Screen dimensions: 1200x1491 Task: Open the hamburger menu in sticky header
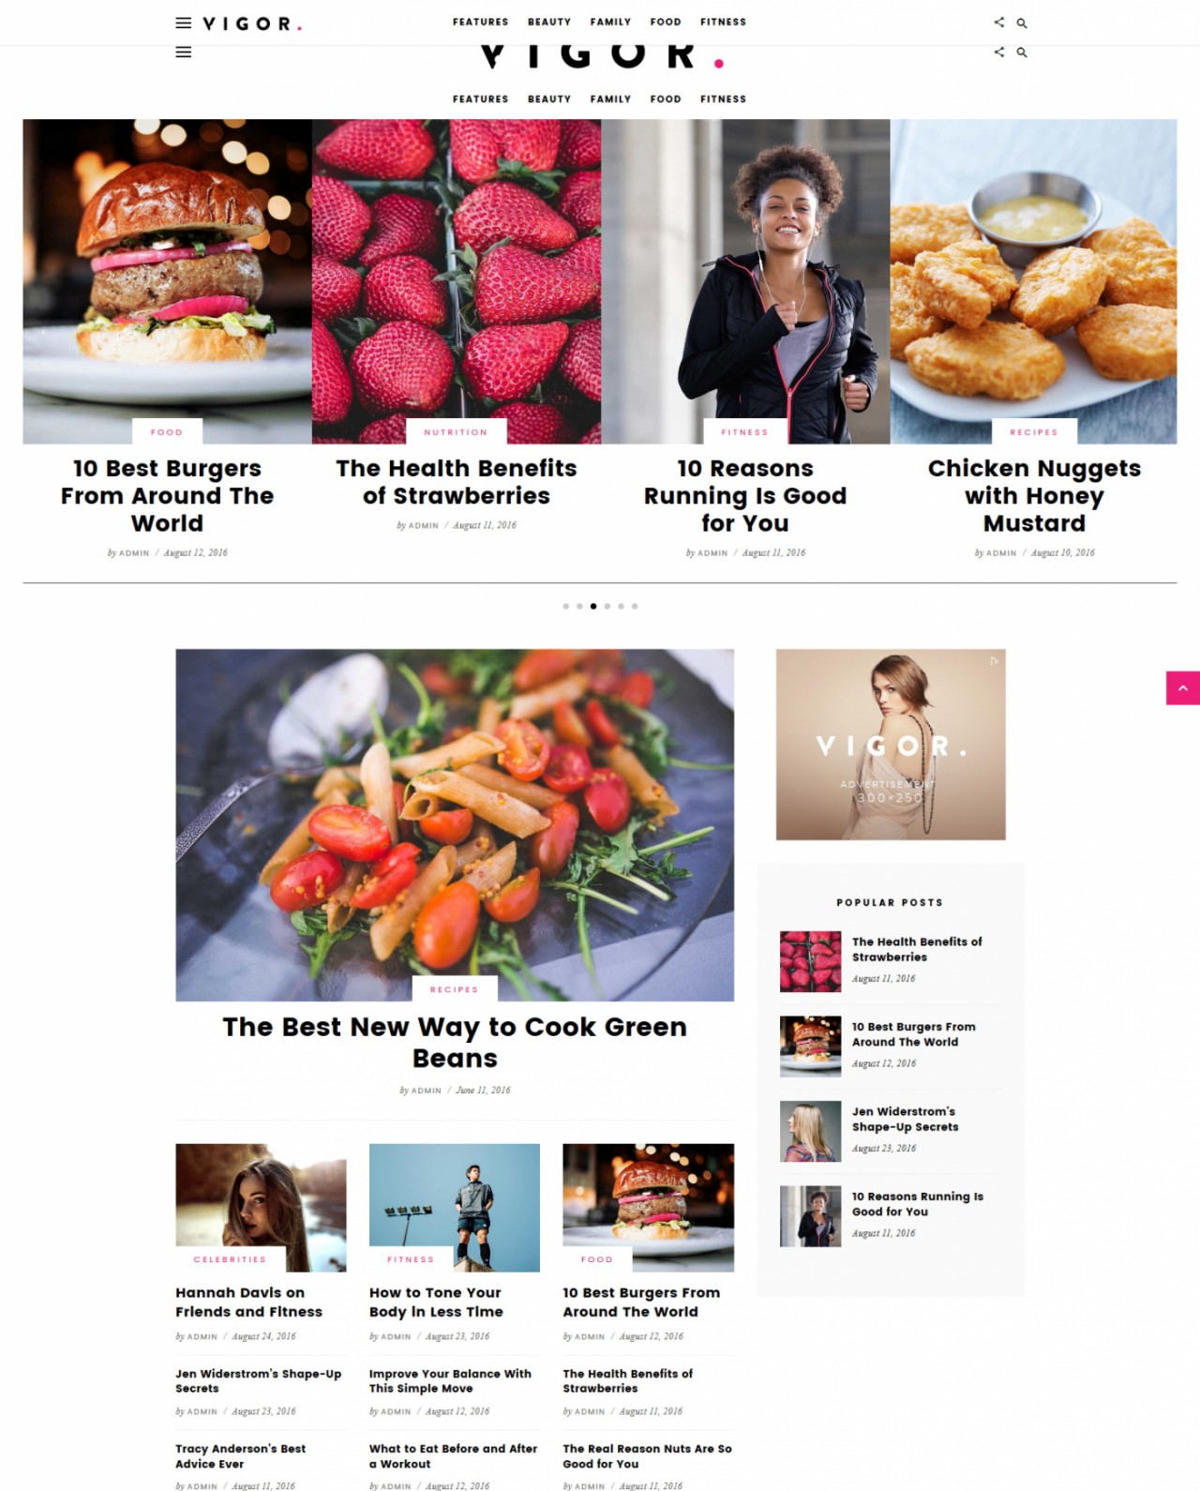184,23
